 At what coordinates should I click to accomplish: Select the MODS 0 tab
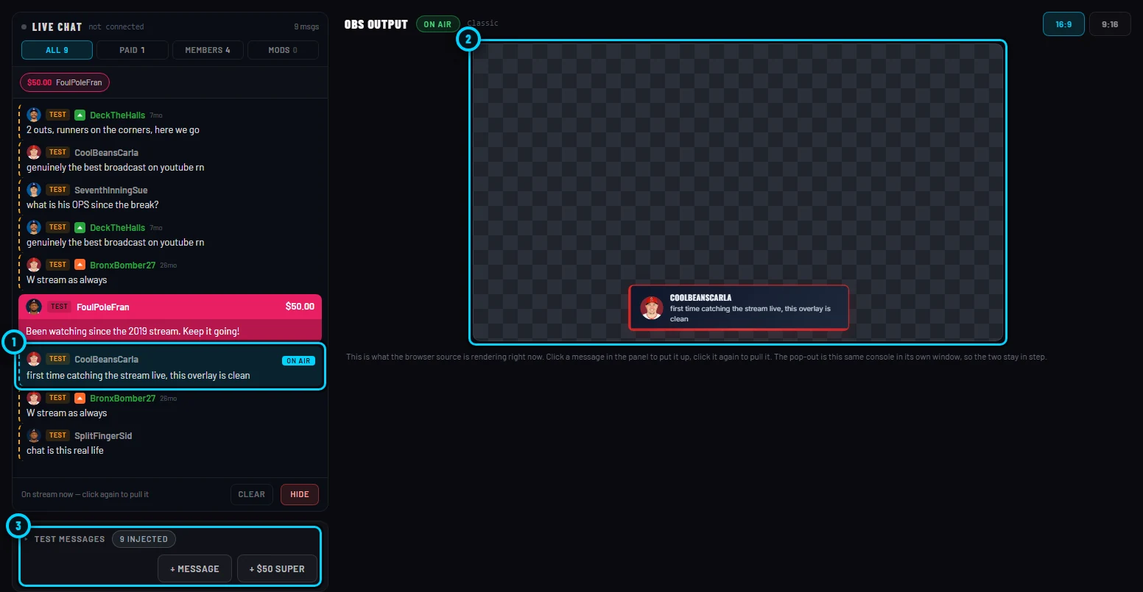pos(284,50)
